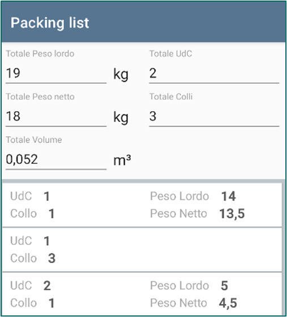Viewport: 287px width, 317px height.
Task: Click the Totale Volume input field
Action: 56,160
